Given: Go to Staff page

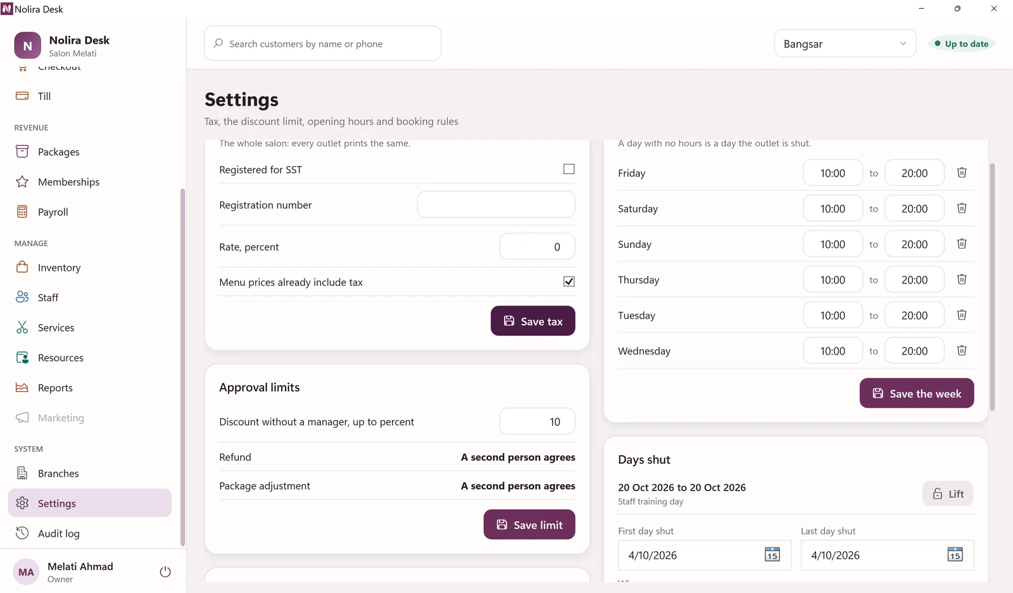Looking at the screenshot, I should (89, 297).
